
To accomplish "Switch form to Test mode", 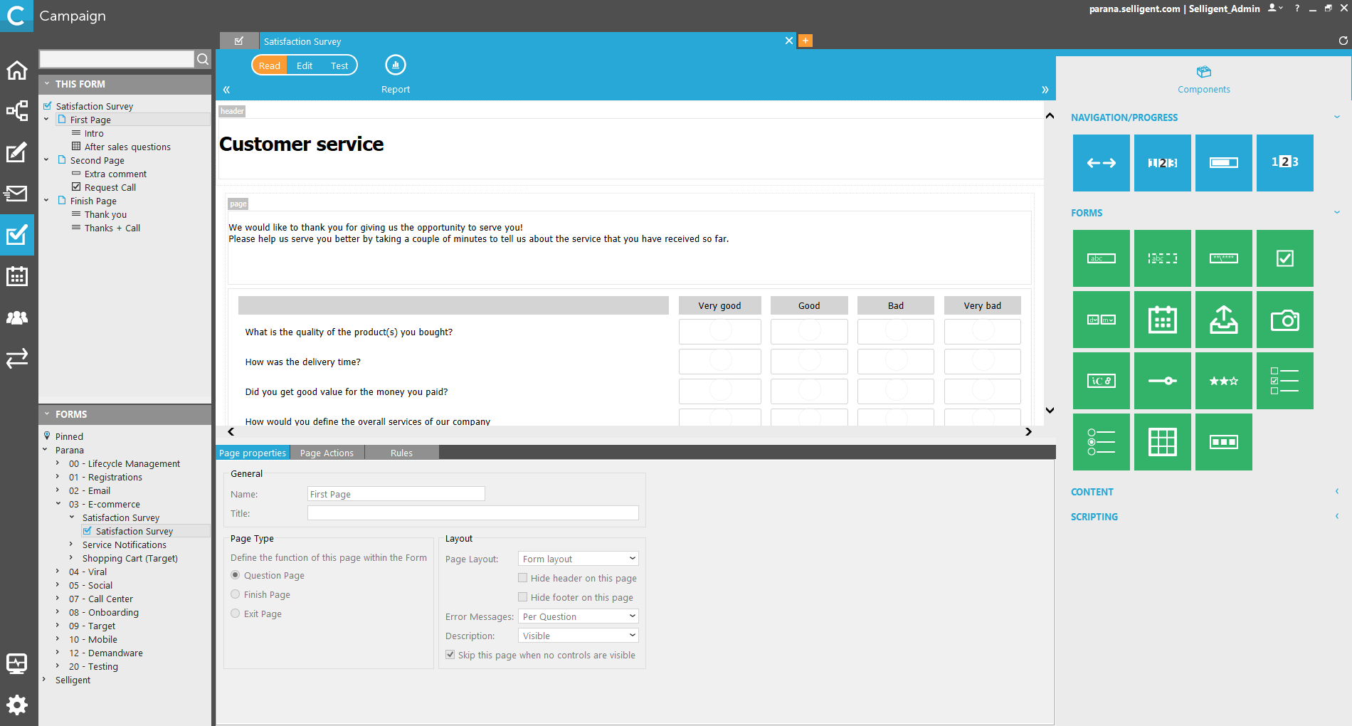I will 339,65.
